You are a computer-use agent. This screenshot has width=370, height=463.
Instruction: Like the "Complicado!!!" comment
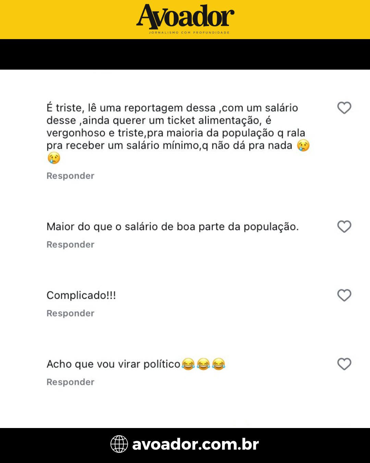pyautogui.click(x=344, y=295)
